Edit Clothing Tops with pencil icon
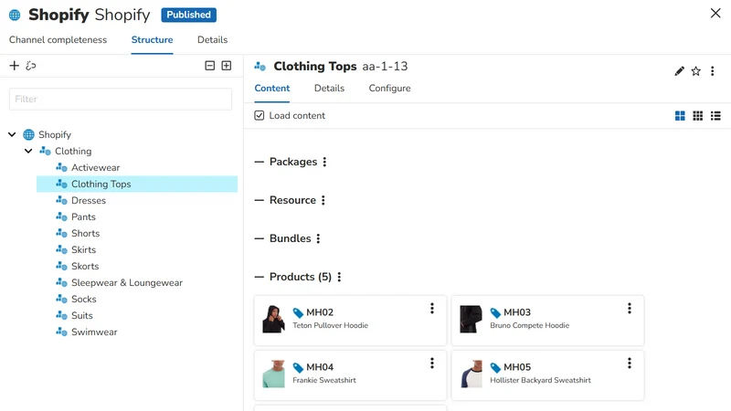 click(x=679, y=71)
